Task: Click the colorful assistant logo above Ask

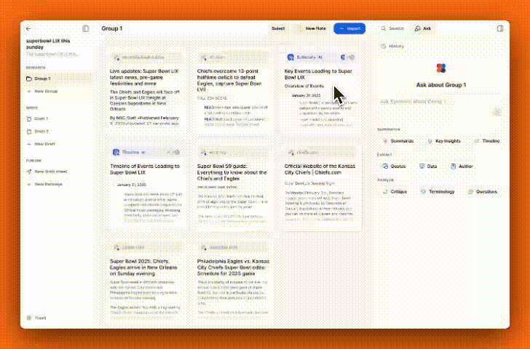Action: click(441, 68)
